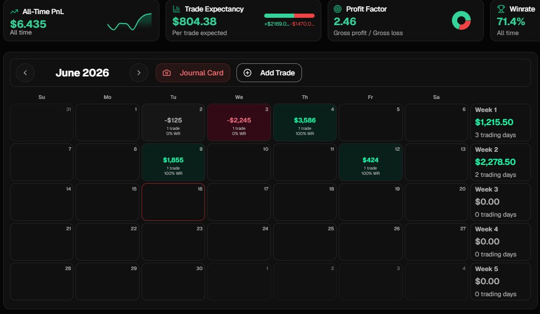
Task: Select May 31 in the calendar
Action: pos(41,122)
